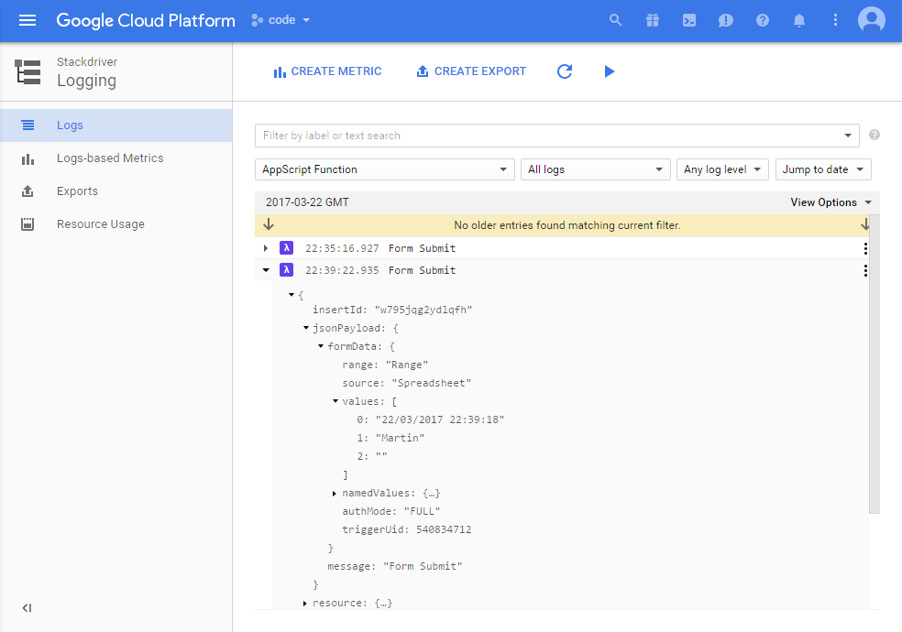Open the user account avatar
Viewport: 902px width, 632px height.
pyautogui.click(x=872, y=21)
